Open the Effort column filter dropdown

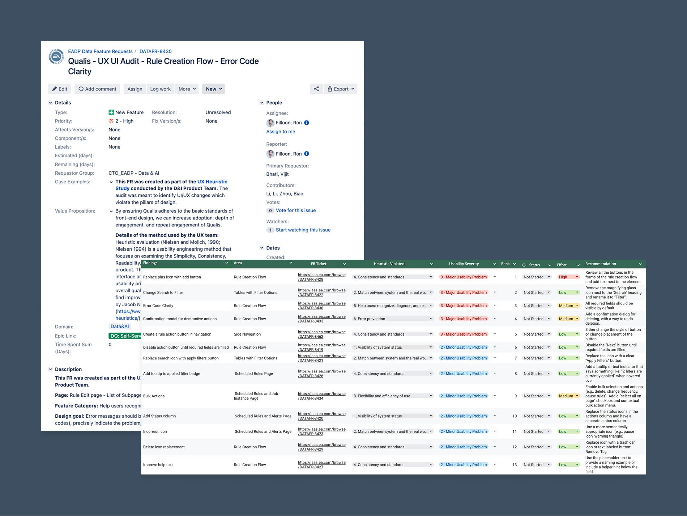tap(578, 265)
